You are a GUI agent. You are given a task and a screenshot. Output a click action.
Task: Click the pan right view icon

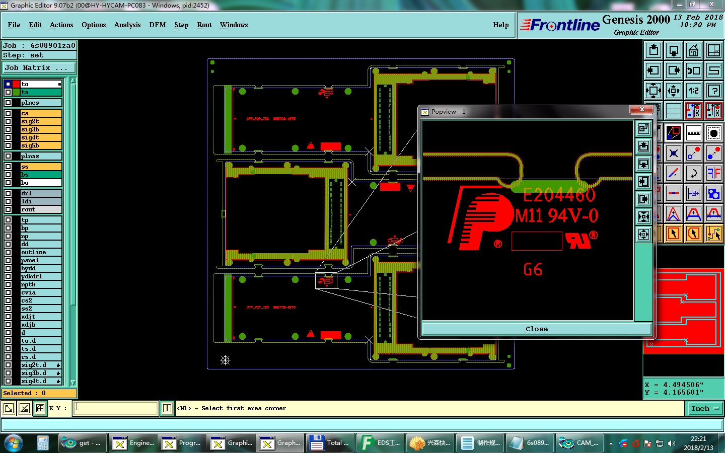(x=674, y=70)
